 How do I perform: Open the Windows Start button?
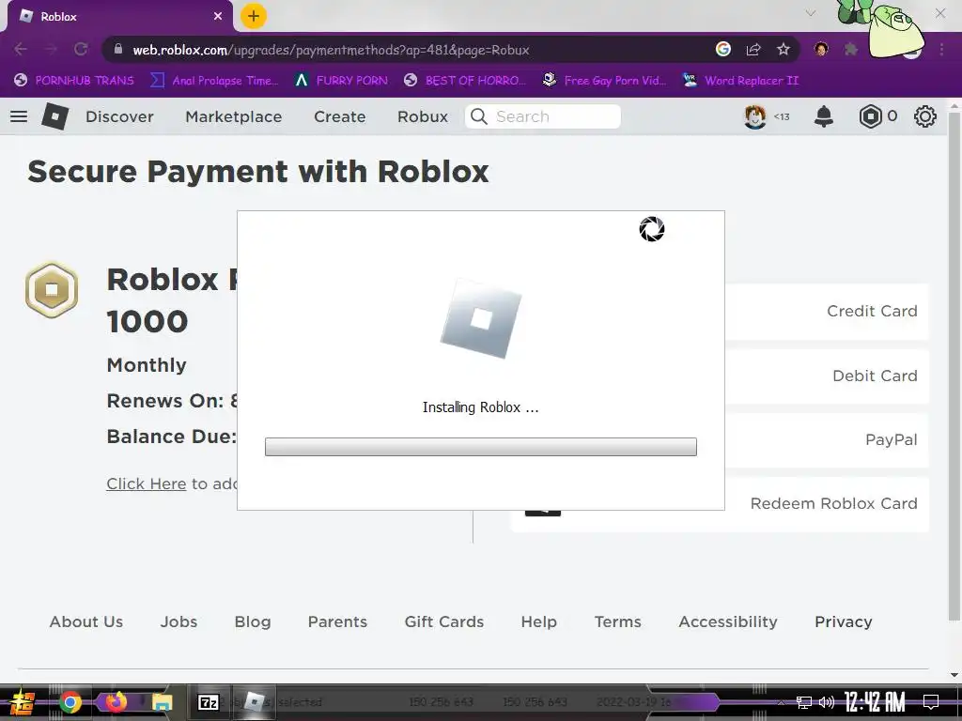tap(23, 702)
